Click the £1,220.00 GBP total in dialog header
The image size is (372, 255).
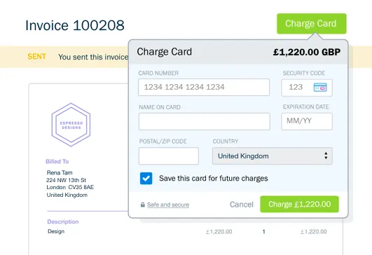point(307,52)
